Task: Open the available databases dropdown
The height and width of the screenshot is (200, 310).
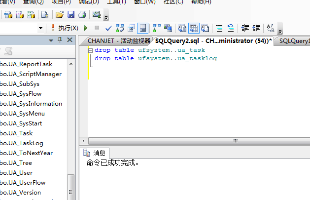Action: point(41,28)
